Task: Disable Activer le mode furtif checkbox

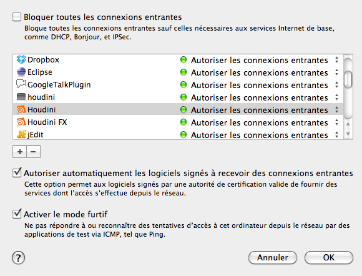Action: pyautogui.click(x=17, y=214)
